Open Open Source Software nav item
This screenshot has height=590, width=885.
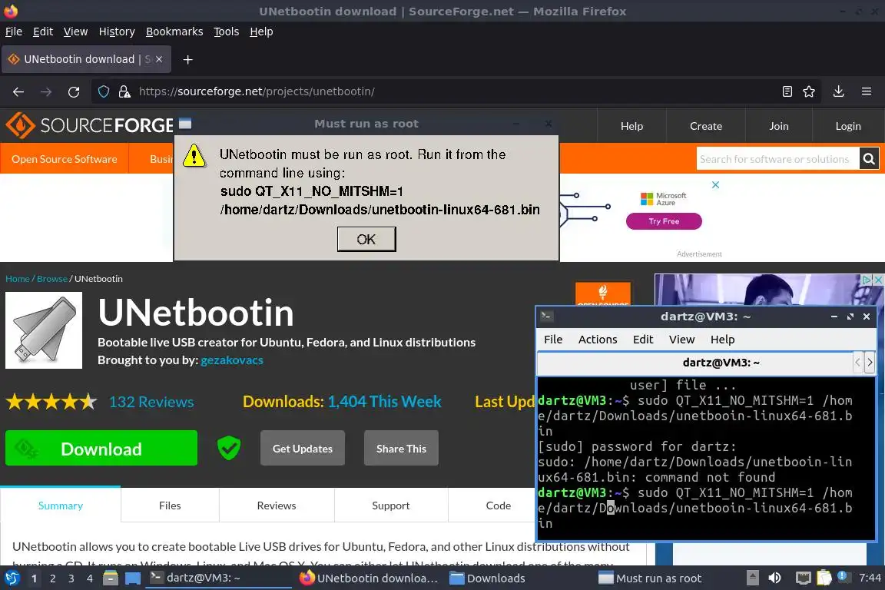click(65, 159)
